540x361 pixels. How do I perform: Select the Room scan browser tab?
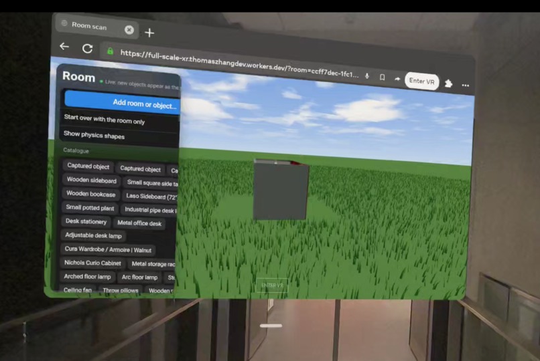click(x=97, y=27)
